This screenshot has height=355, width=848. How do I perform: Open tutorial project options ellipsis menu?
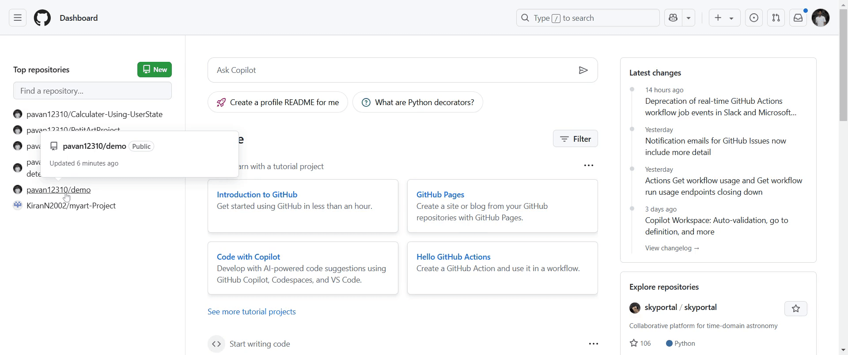pos(589,166)
